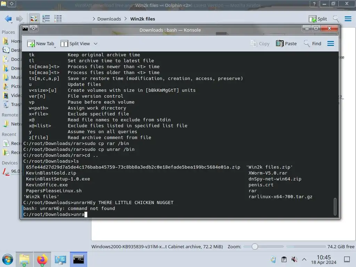This screenshot has height=267, width=356.
Task: Select Music in Places panel
Action: (11, 77)
